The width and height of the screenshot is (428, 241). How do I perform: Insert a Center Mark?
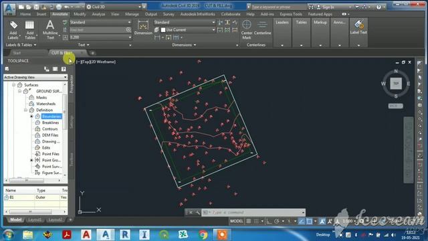coord(247,29)
